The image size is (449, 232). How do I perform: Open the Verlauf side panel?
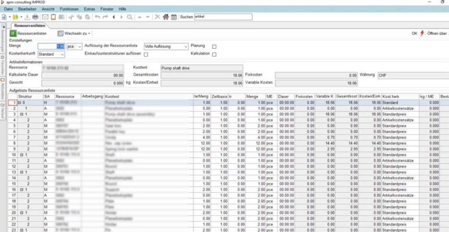(3, 111)
